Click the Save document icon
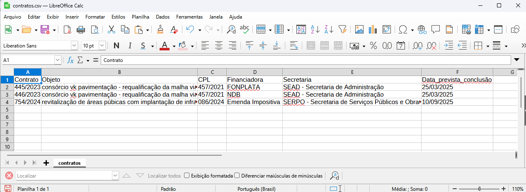The height and width of the screenshot is (192, 526). coord(44,29)
